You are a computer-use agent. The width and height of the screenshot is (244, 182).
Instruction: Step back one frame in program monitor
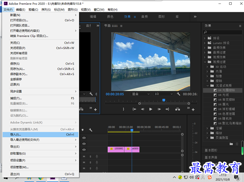click(143, 109)
